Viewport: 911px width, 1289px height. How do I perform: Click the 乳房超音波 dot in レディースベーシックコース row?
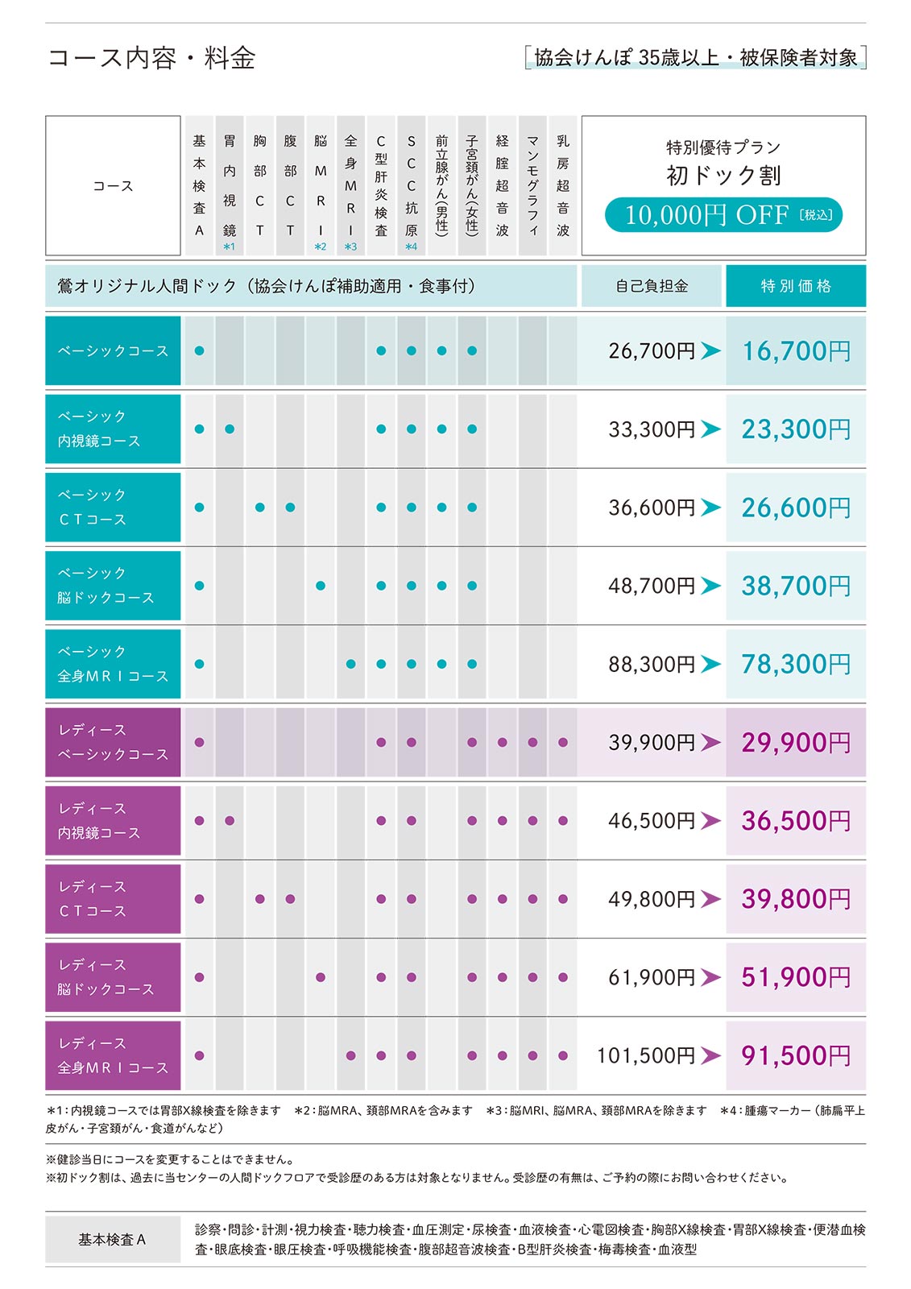coord(563,742)
